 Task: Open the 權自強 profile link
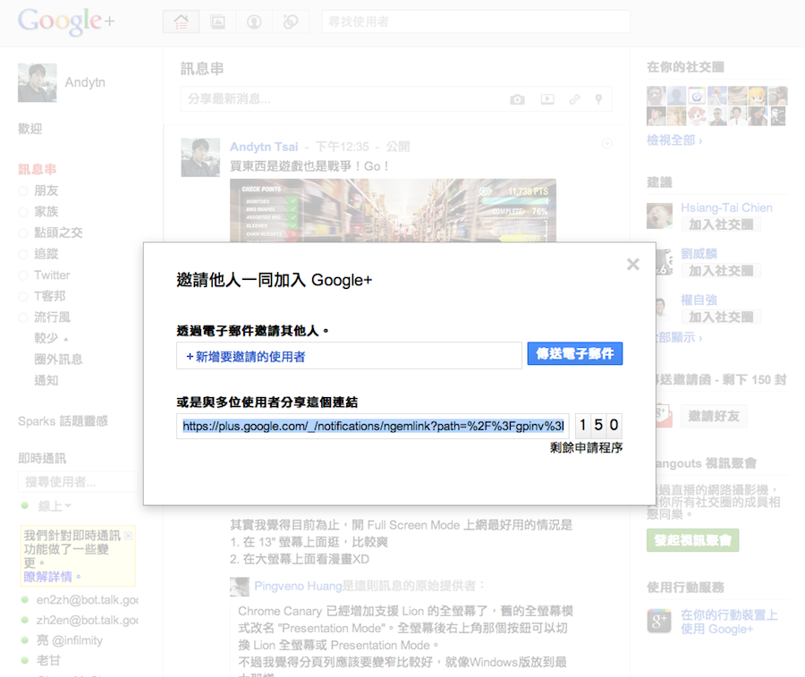pyautogui.click(x=699, y=300)
